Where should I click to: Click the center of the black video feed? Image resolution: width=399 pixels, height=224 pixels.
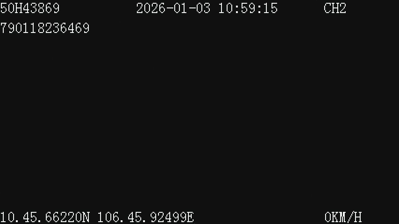pos(199,118)
